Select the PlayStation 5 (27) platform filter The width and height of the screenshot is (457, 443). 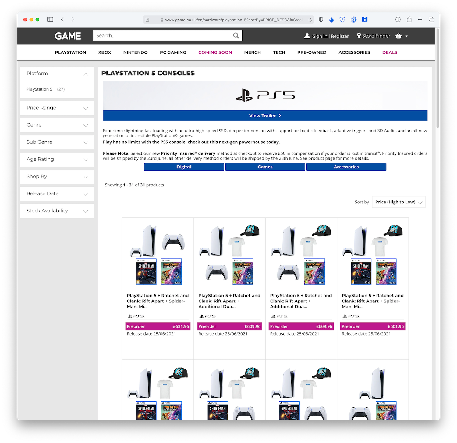[x=45, y=89]
